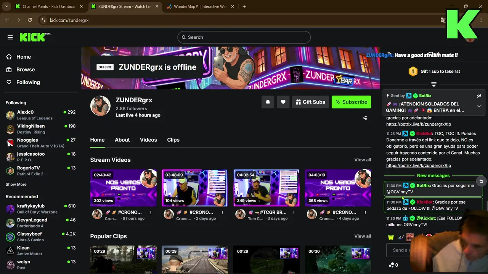Expand the pinned message chevron
The height and width of the screenshot is (274, 488).
(x=479, y=106)
